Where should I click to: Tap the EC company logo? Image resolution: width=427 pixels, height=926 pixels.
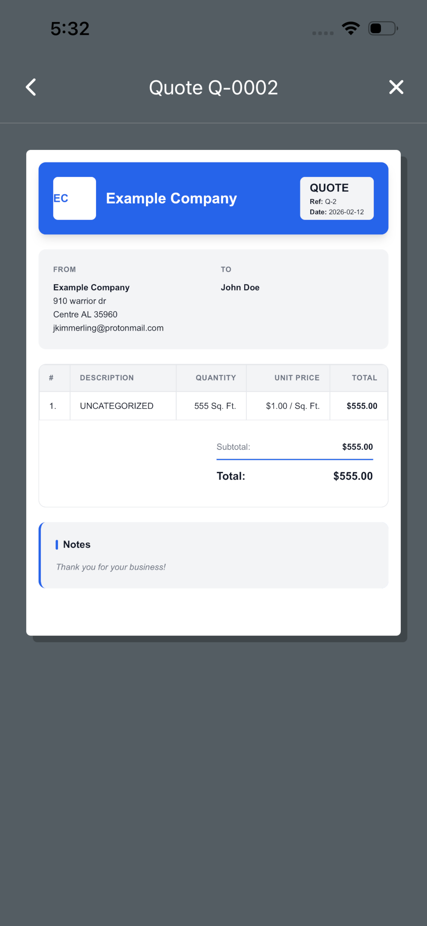point(75,198)
